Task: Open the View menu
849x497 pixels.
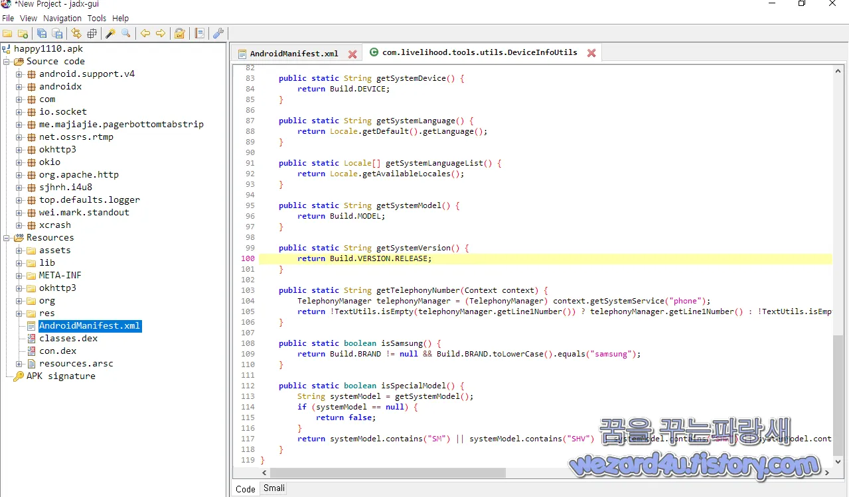Action: (x=29, y=18)
